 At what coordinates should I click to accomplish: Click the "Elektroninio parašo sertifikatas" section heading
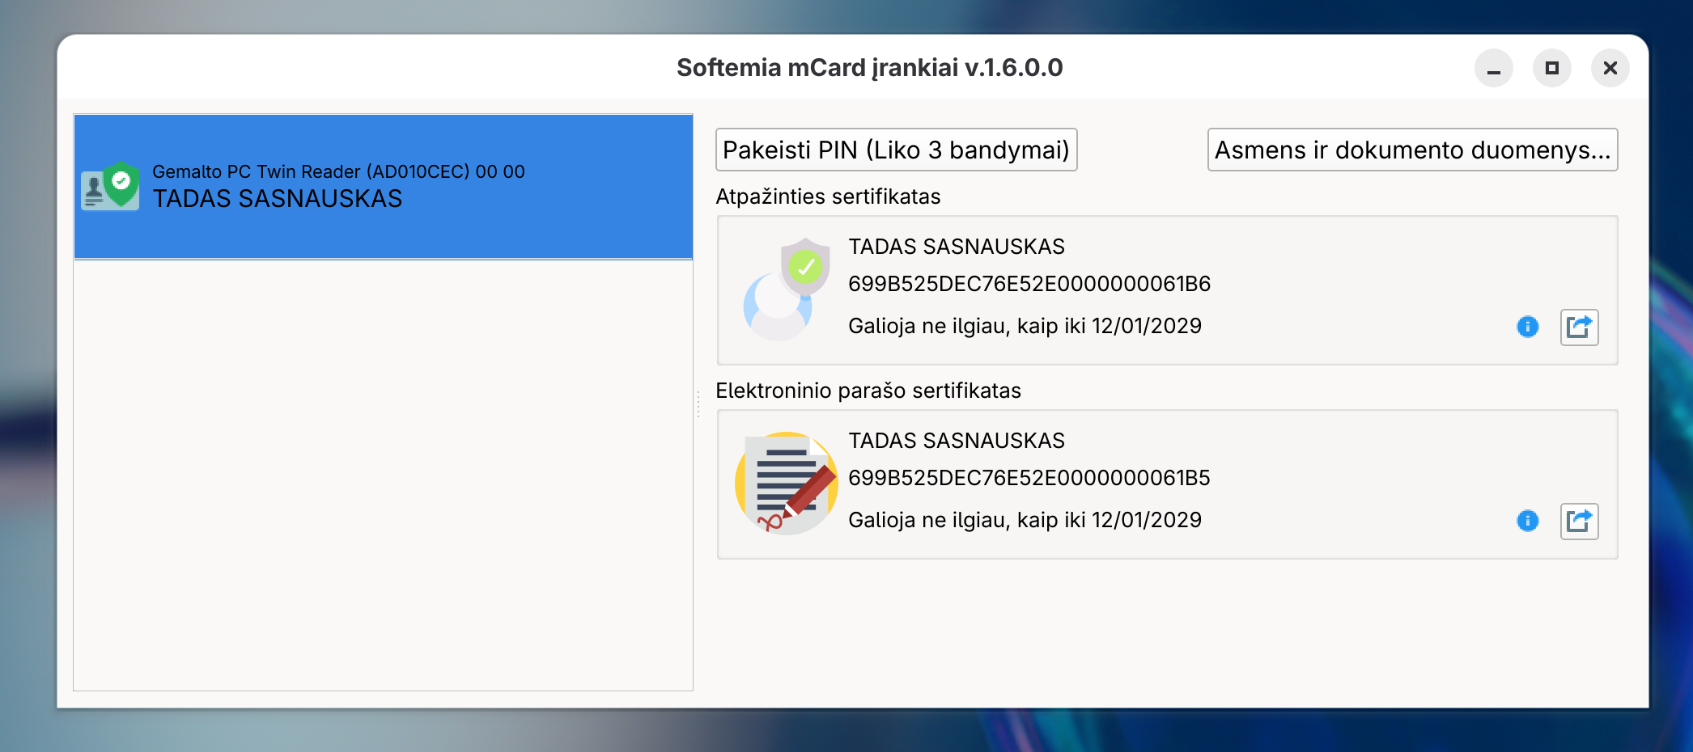click(868, 391)
